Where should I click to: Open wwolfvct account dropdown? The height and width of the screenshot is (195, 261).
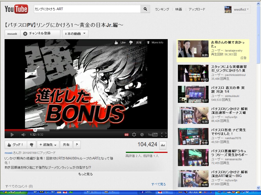click(x=241, y=9)
